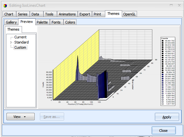Click the disabled Save as button
Screen dimensions: 184x137
click(52, 117)
